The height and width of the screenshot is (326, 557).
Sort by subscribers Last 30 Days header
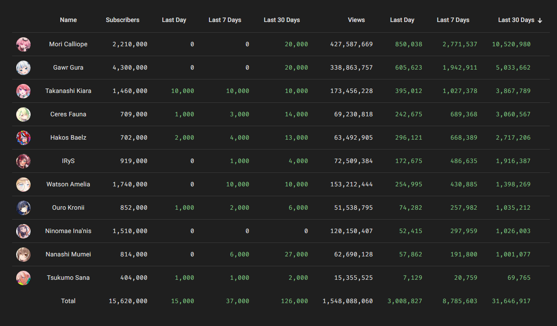(x=282, y=20)
